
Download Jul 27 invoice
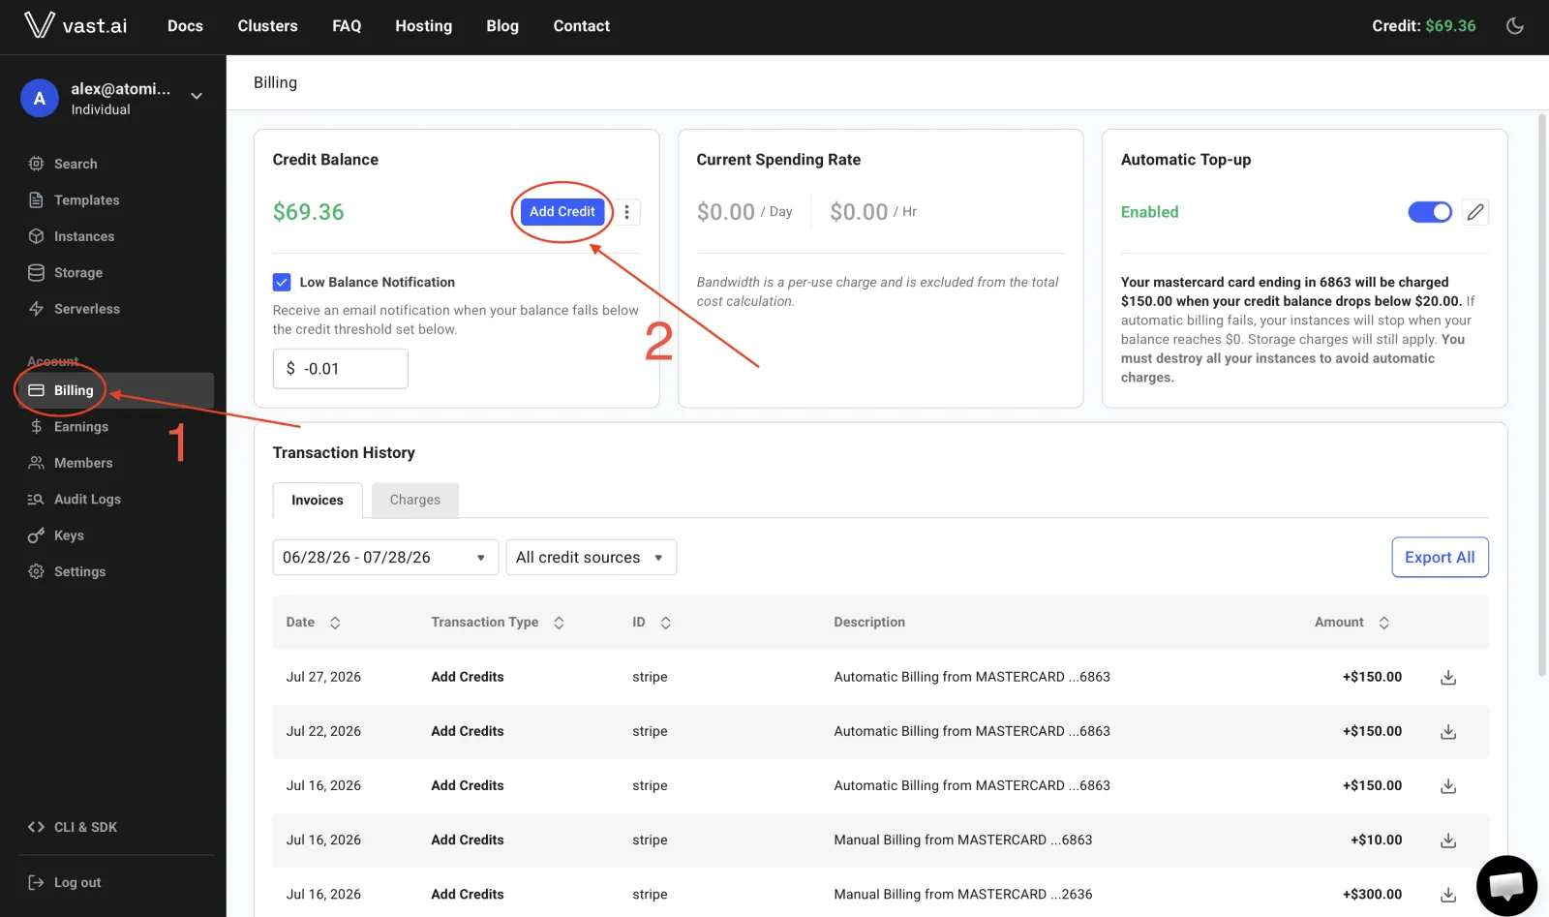click(x=1448, y=677)
